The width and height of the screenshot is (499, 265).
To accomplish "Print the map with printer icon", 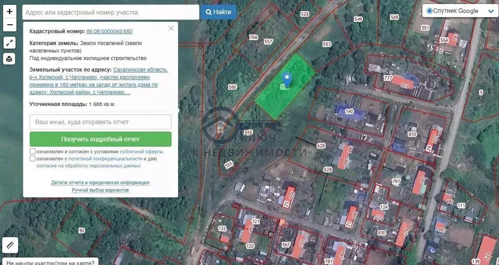I will click(10, 59).
